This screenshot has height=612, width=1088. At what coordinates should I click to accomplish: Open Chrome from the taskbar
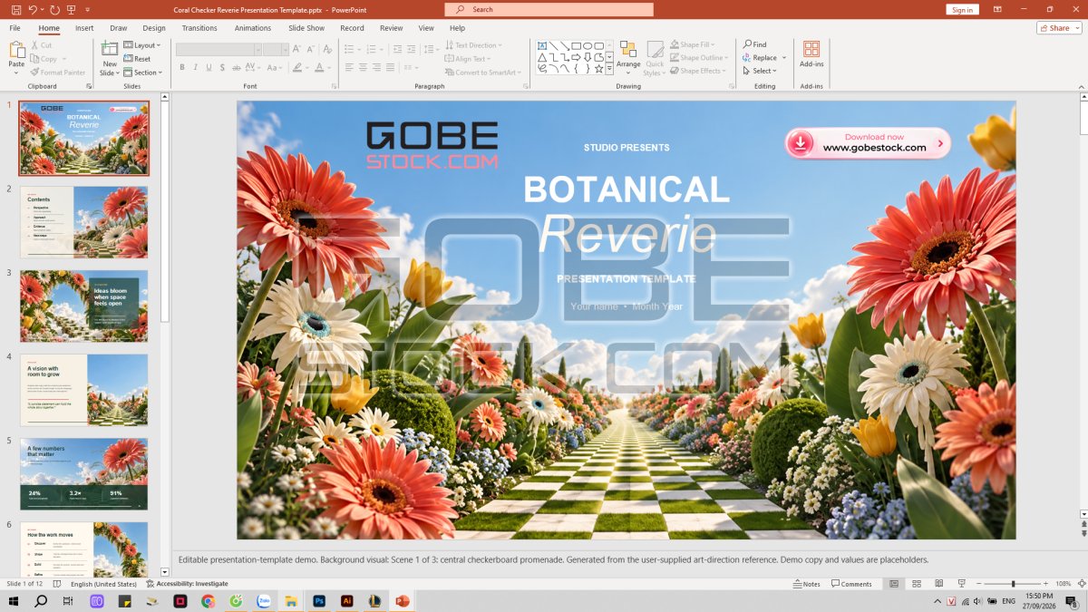tap(209, 601)
